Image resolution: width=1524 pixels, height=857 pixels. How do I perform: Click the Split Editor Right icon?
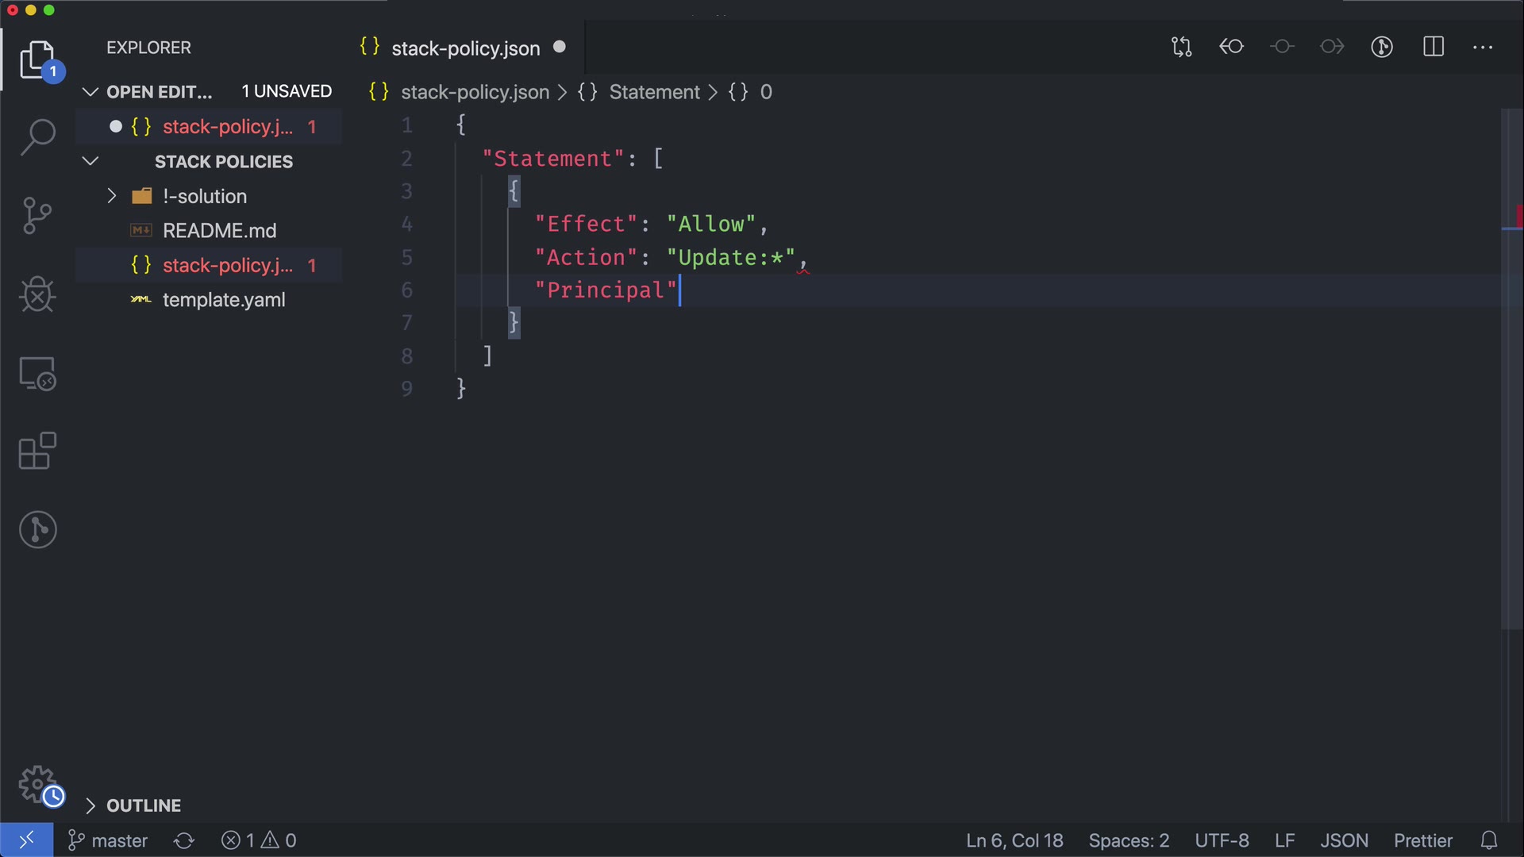point(1434,47)
